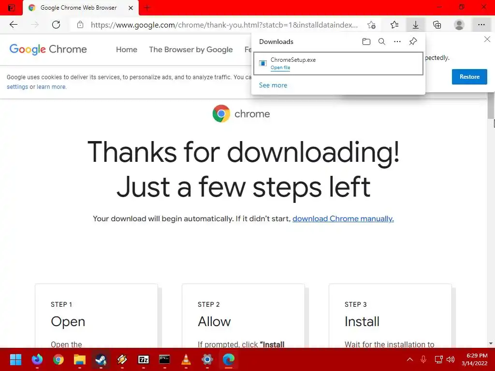Open the learn more cookie link
This screenshot has width=495, height=371.
[51, 87]
